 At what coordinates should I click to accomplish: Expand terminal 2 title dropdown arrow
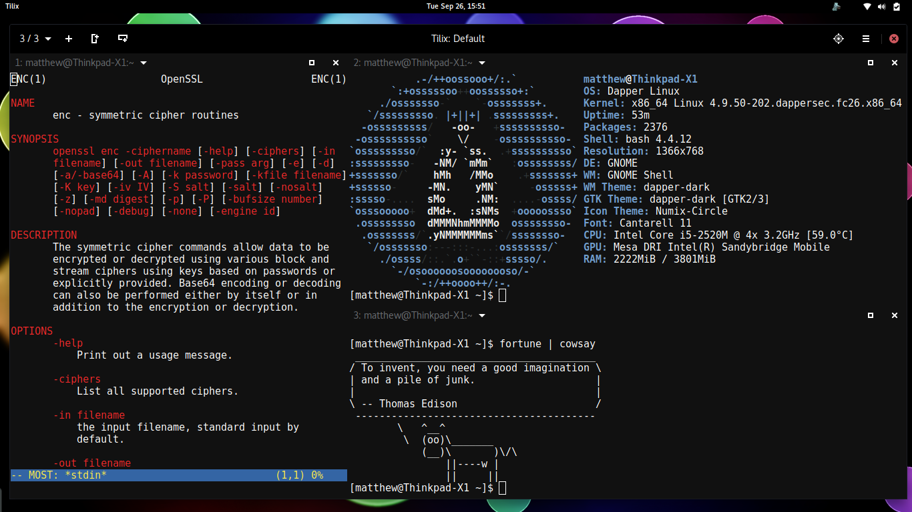pos(482,63)
